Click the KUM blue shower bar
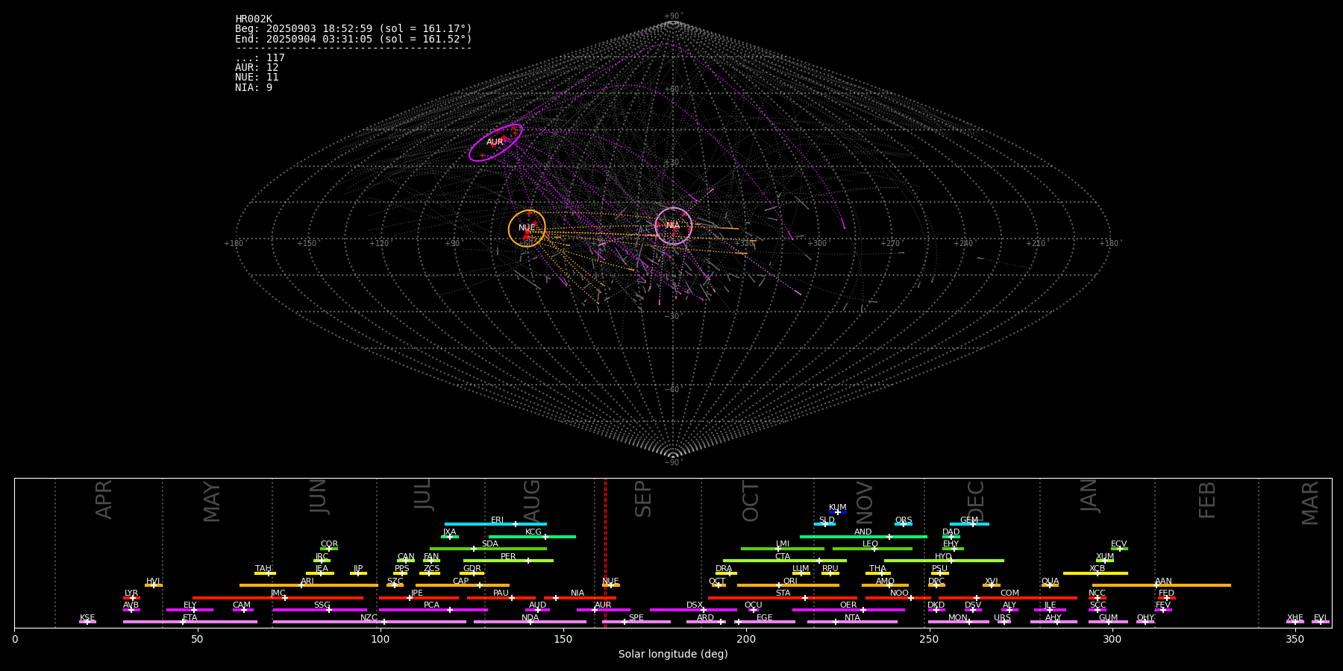 click(x=838, y=512)
